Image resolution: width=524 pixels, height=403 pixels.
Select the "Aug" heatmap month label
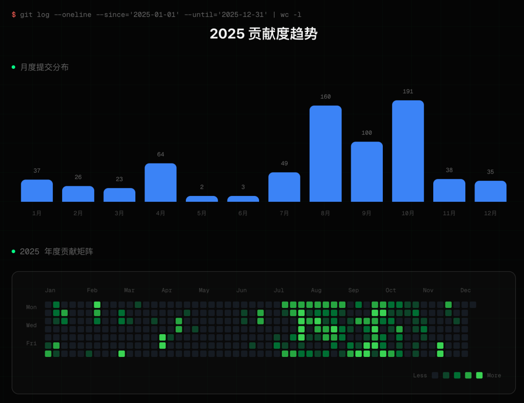(316, 290)
